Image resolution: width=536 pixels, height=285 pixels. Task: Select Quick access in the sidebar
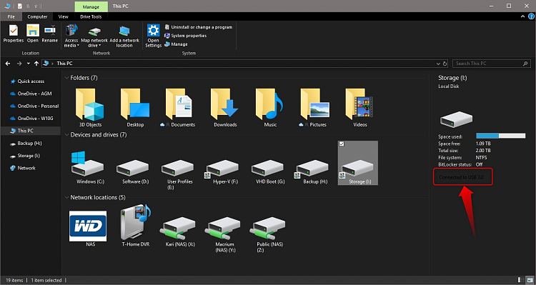tap(27, 81)
